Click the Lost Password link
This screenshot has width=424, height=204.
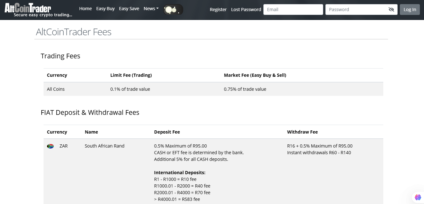tap(246, 10)
